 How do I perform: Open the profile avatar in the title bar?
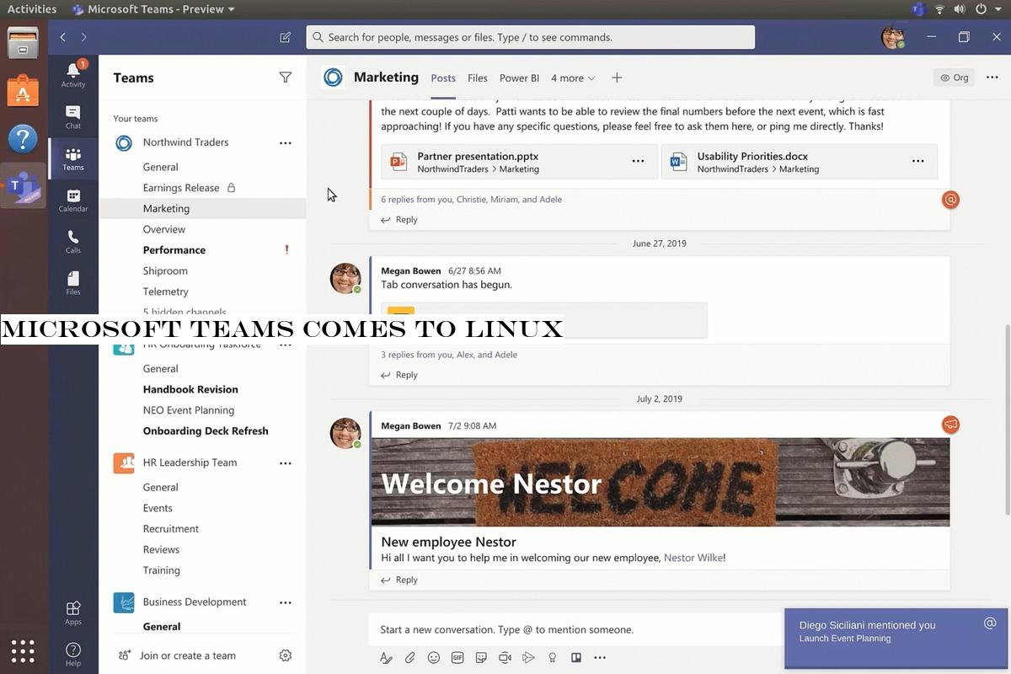pyautogui.click(x=893, y=37)
